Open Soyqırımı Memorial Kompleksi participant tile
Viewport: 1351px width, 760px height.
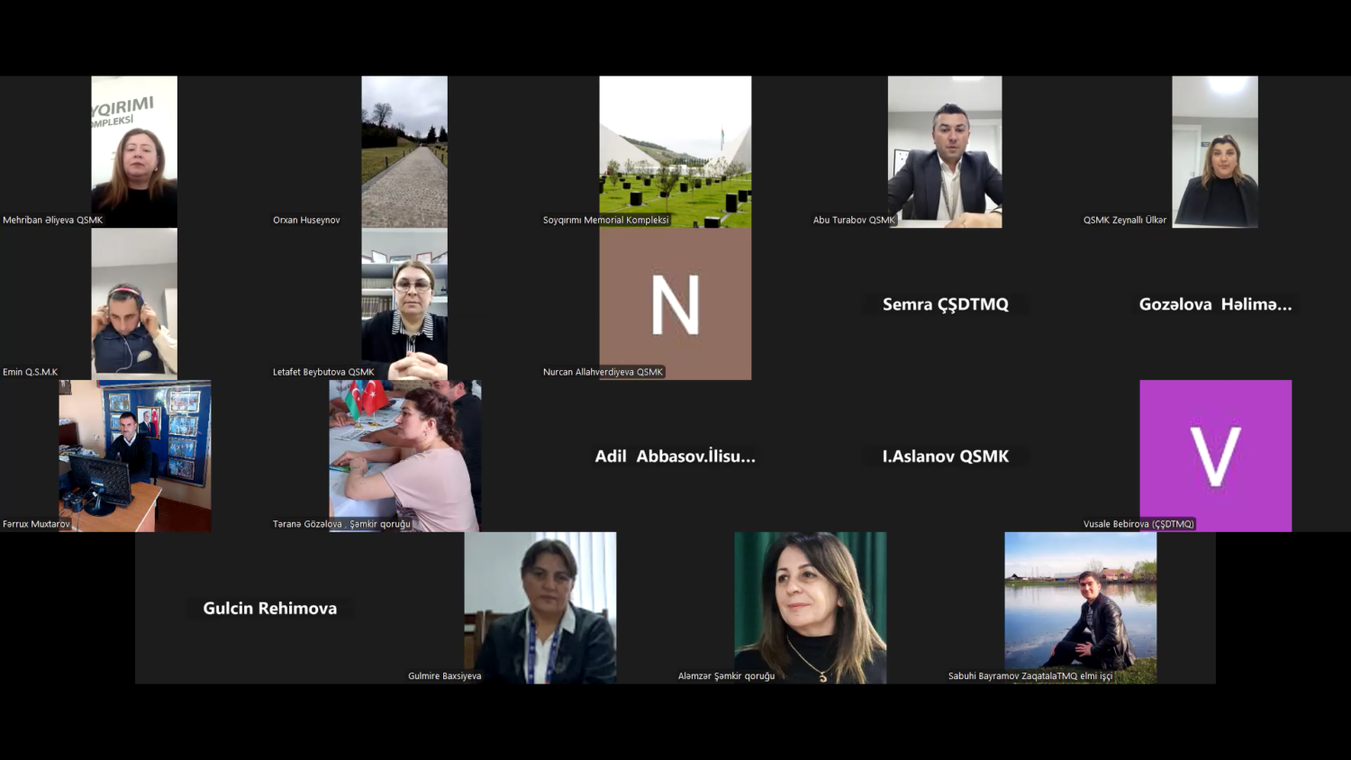[675, 150]
